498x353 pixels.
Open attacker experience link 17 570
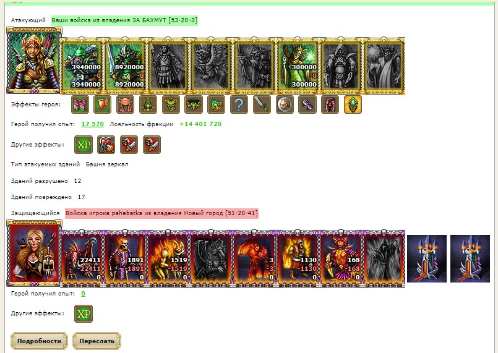click(92, 124)
